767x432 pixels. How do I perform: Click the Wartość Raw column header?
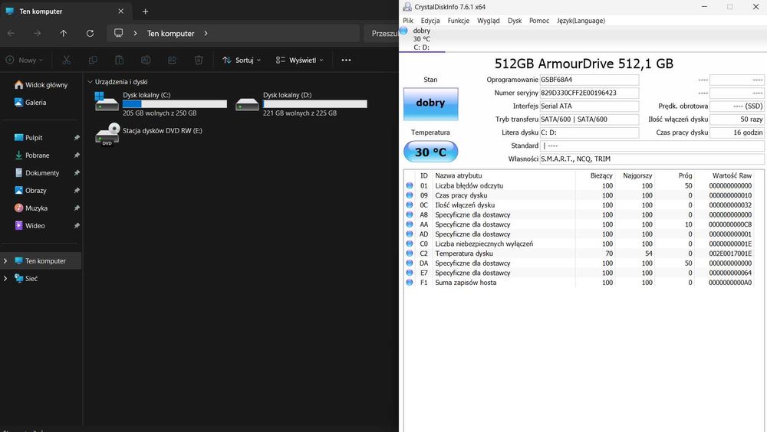click(732, 175)
